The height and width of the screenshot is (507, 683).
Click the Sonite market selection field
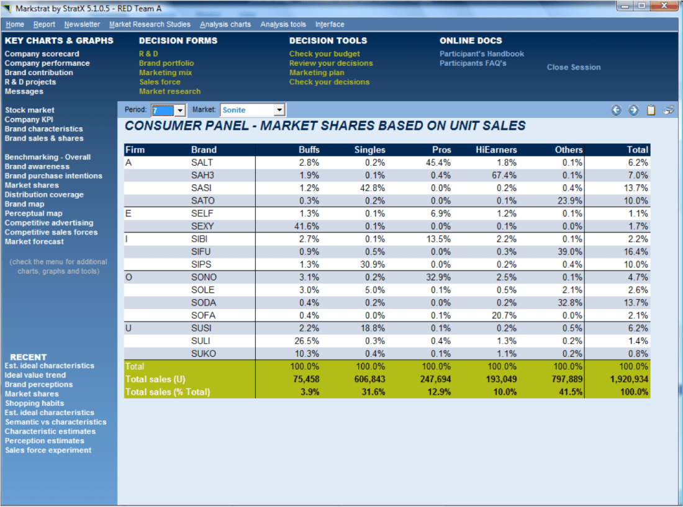(x=247, y=110)
